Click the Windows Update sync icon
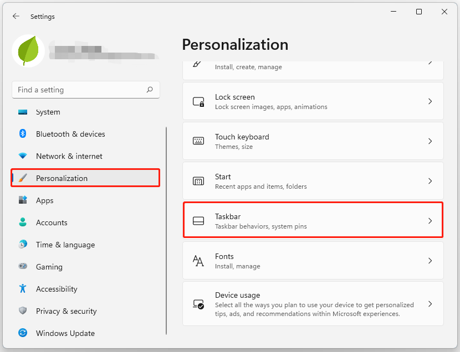The width and height of the screenshot is (460, 352). coord(23,333)
